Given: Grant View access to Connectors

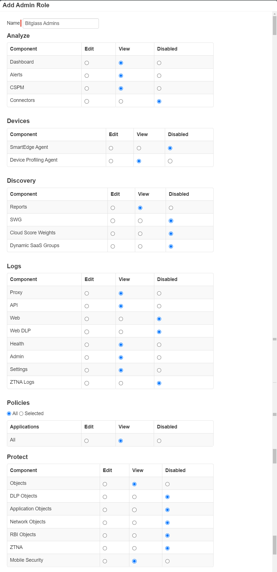Looking at the screenshot, I should click(x=120, y=101).
